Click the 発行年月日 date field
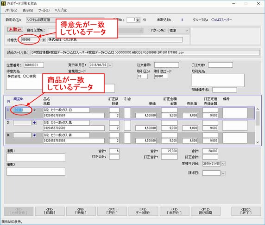Viewport: 265px width, 225px height. (98, 65)
